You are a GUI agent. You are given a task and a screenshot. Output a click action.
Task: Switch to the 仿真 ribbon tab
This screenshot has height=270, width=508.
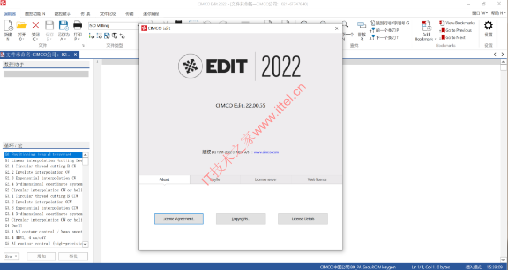pos(86,14)
